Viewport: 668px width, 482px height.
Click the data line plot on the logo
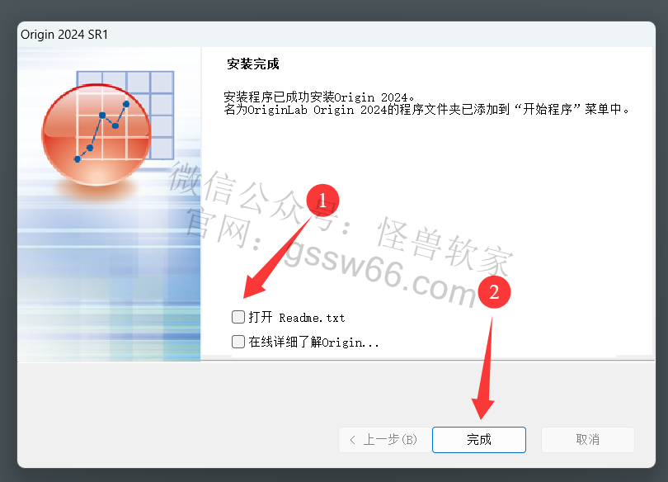click(101, 132)
